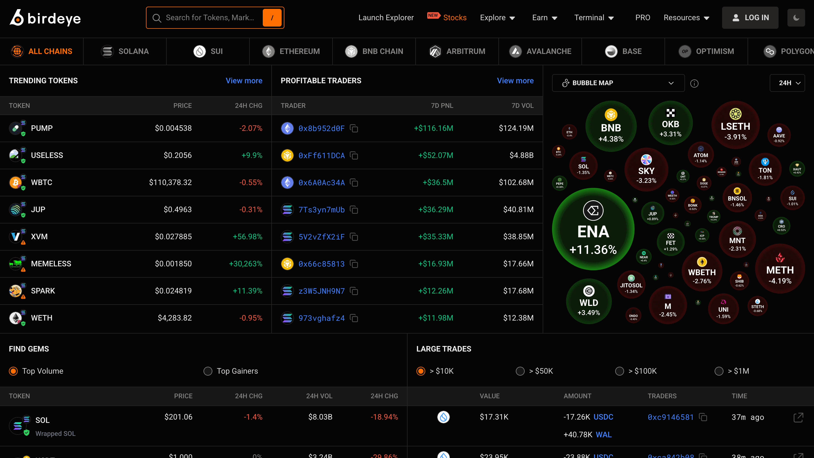Switch to Solana chain tab
This screenshot has height=458, width=814.
(125, 51)
